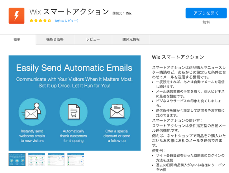229x173 pixels.
Task: Select the third screenshot thumbnail
Action: 56,160
